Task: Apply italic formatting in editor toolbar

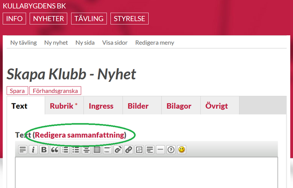Action: 33,150
